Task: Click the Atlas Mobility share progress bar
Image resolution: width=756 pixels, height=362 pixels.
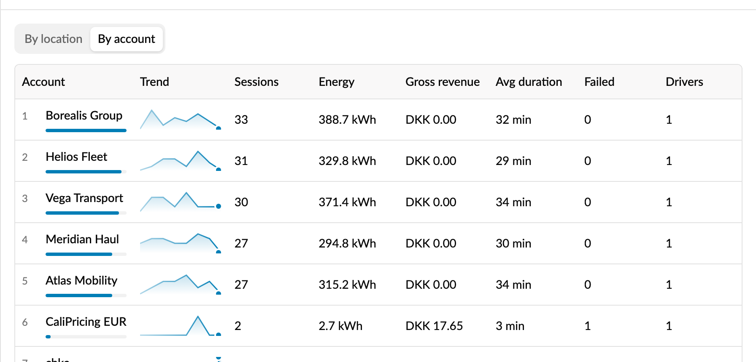Action: point(86,295)
